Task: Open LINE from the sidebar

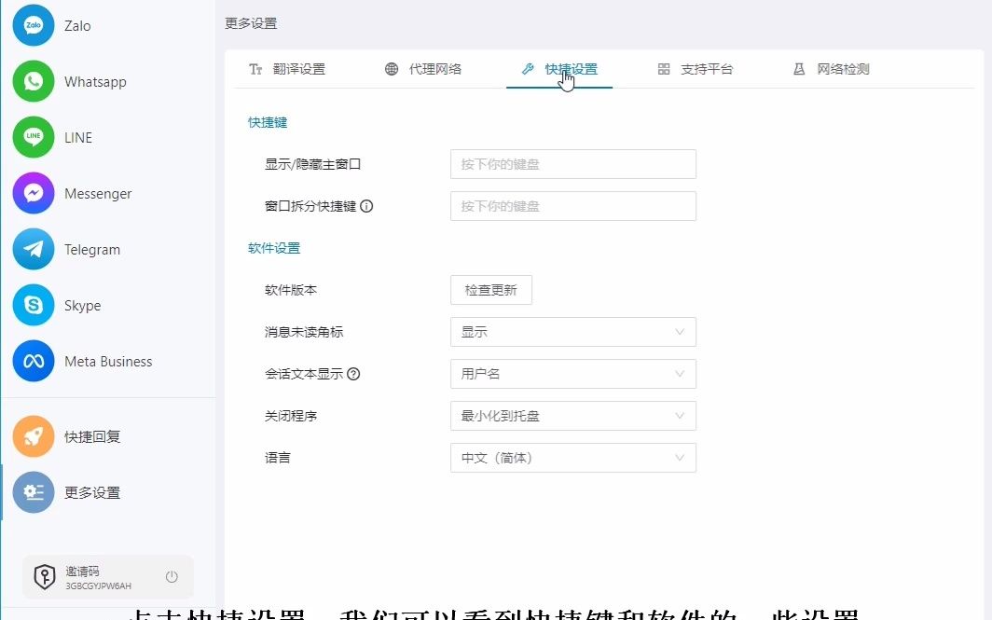Action: [x=34, y=137]
